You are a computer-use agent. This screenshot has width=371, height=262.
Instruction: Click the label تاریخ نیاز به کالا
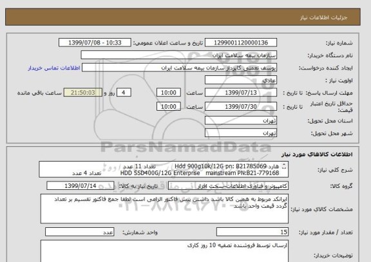point(138,186)
